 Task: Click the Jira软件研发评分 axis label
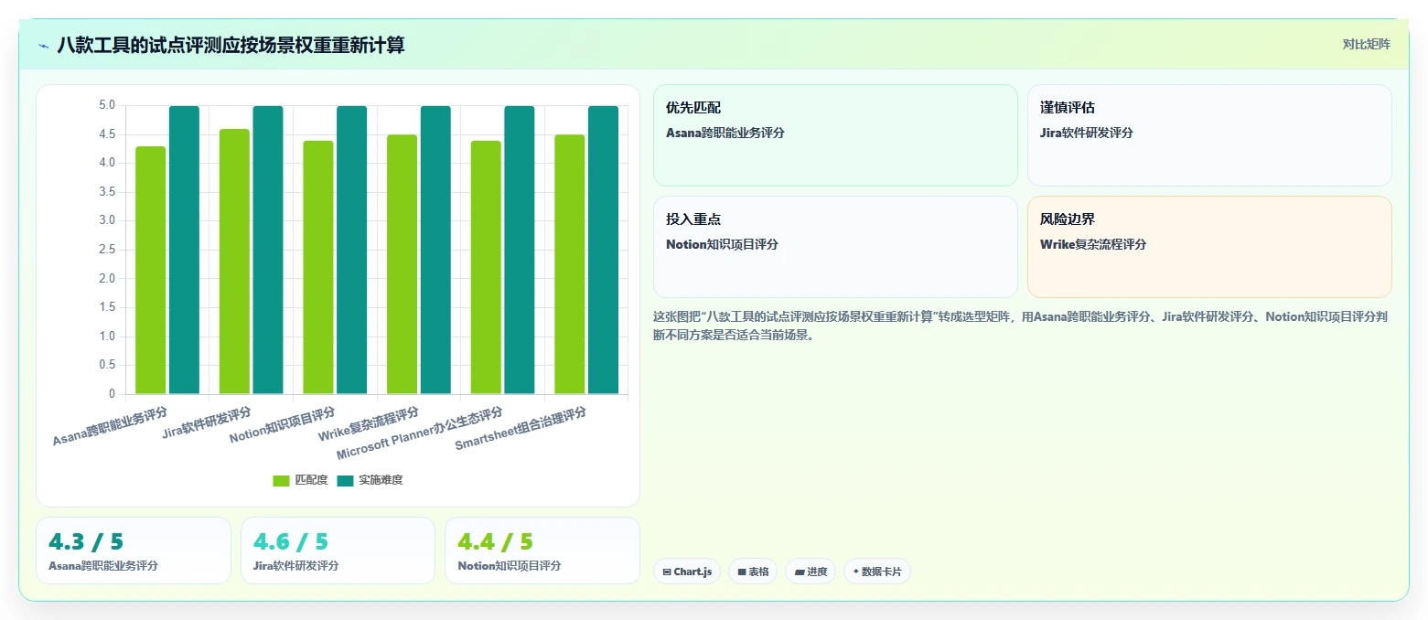[207, 422]
